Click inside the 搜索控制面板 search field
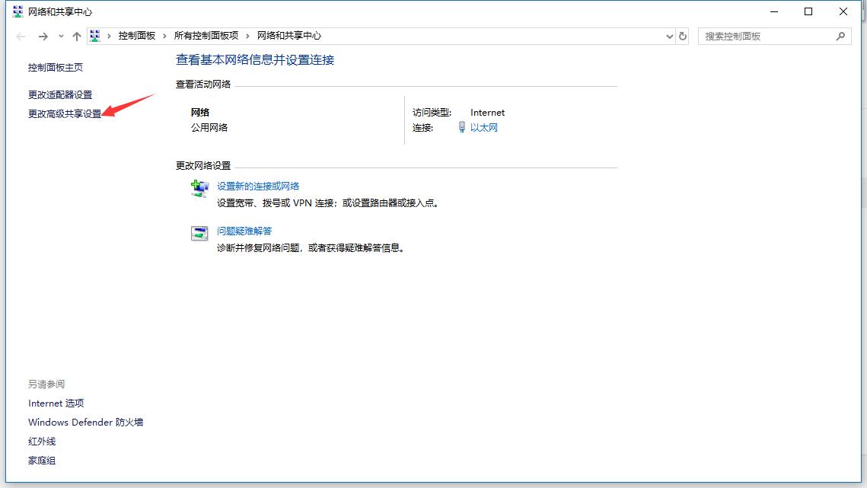The height and width of the screenshot is (488, 867). pos(761,36)
